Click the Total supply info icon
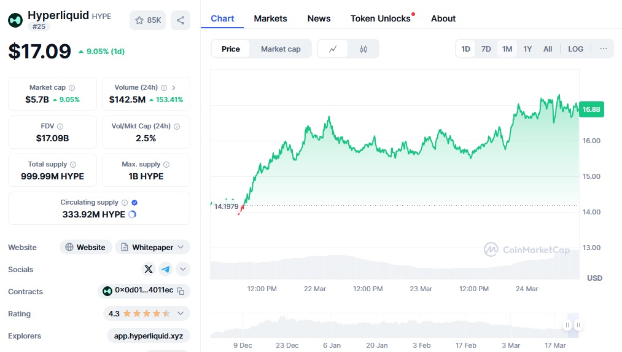The height and width of the screenshot is (352, 622). click(73, 165)
